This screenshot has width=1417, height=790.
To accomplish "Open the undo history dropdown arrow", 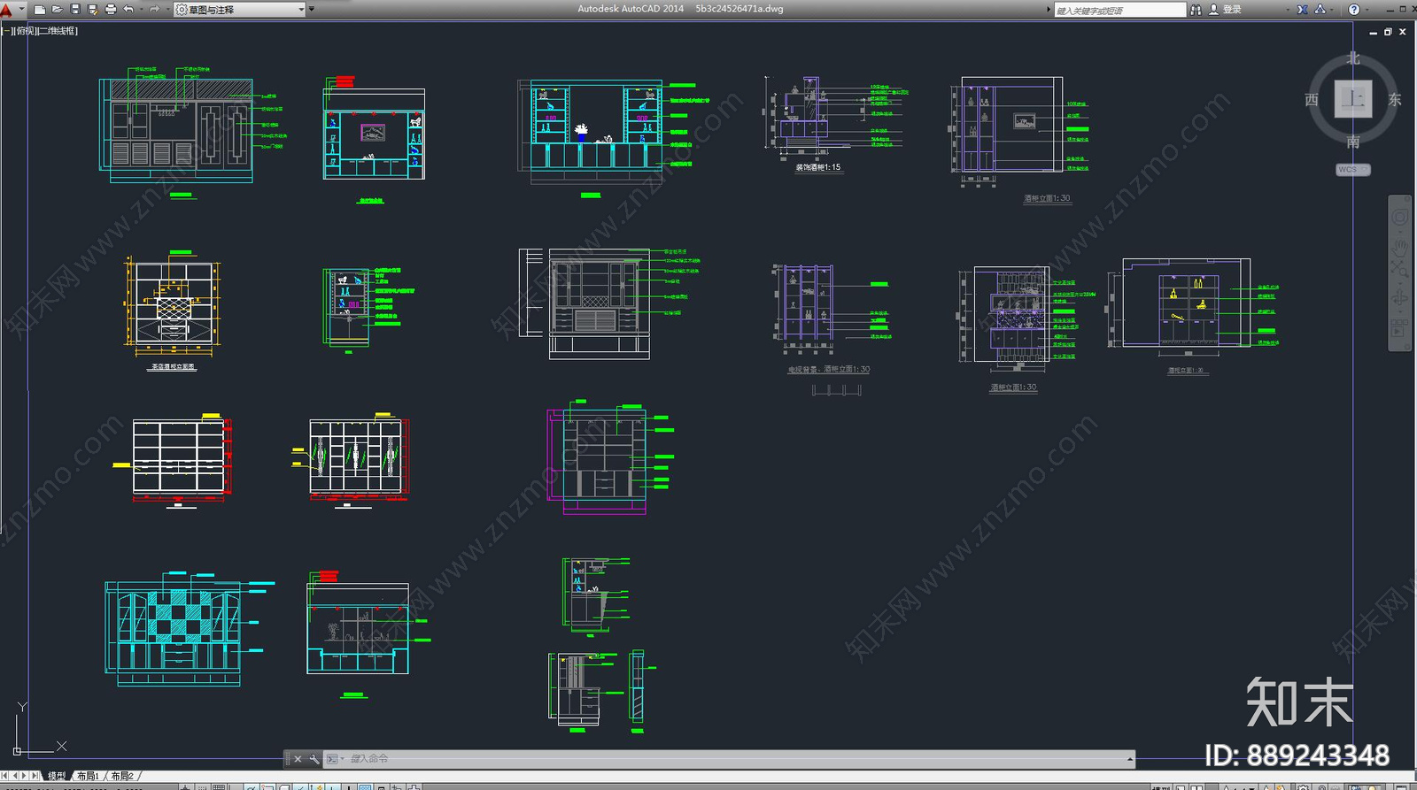I will [x=142, y=9].
